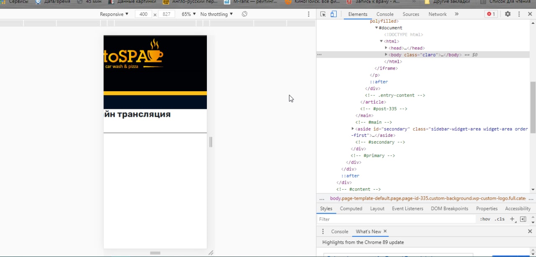Click the red error count badge
This screenshot has width=536, height=257.
pyautogui.click(x=491, y=14)
